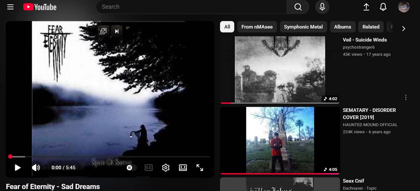Click into the Search input field
This screenshot has width=420, height=191.
coord(191,7)
